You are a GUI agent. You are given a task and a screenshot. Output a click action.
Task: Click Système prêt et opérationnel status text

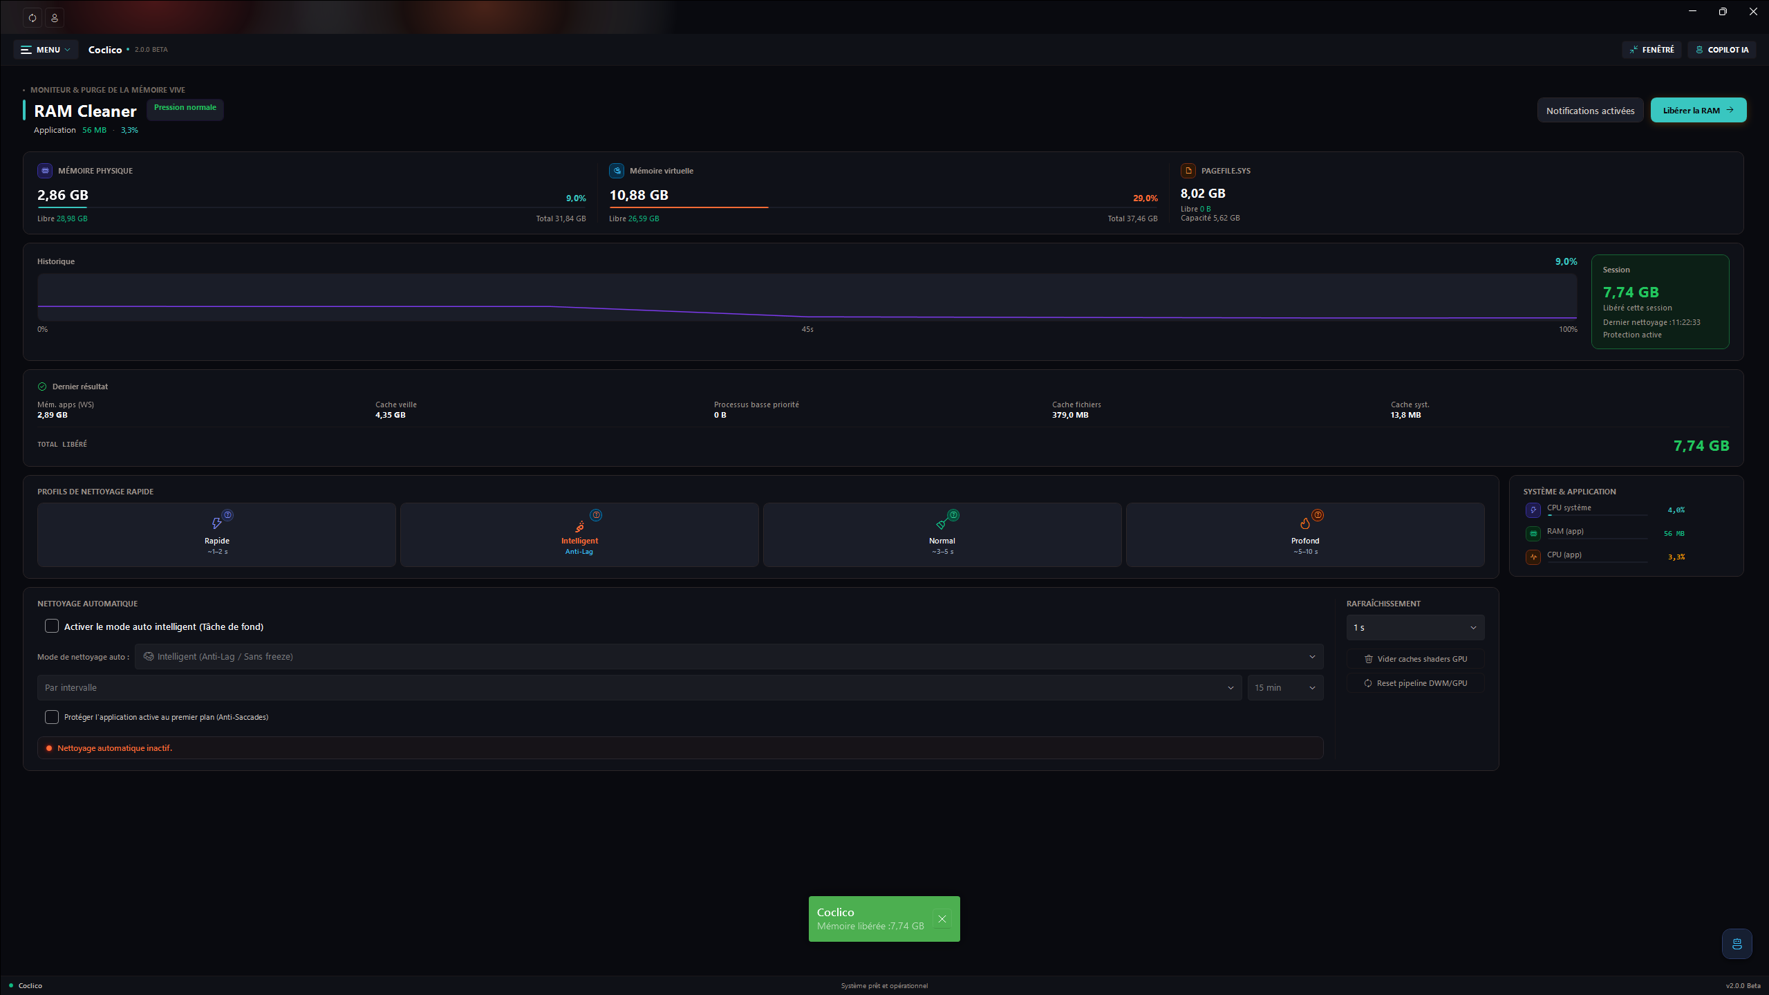pos(884,986)
